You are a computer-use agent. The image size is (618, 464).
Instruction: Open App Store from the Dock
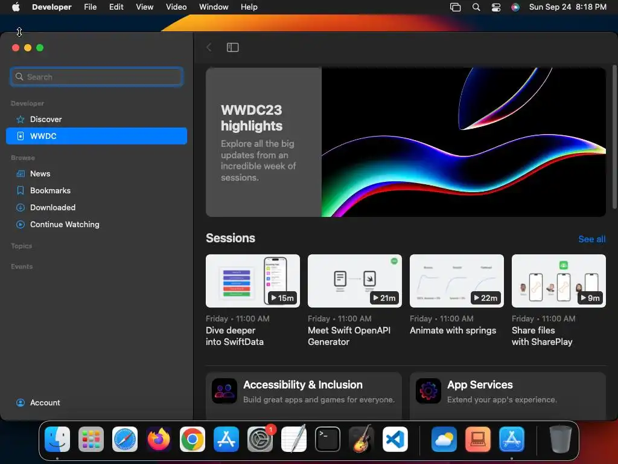coord(226,439)
